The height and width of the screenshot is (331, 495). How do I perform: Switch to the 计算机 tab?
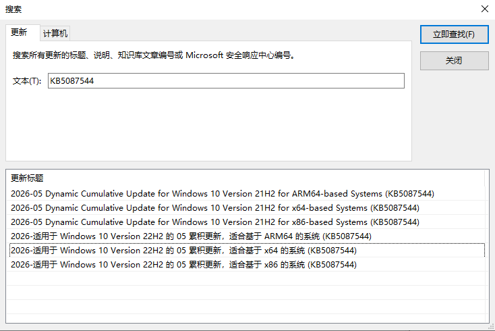point(55,34)
